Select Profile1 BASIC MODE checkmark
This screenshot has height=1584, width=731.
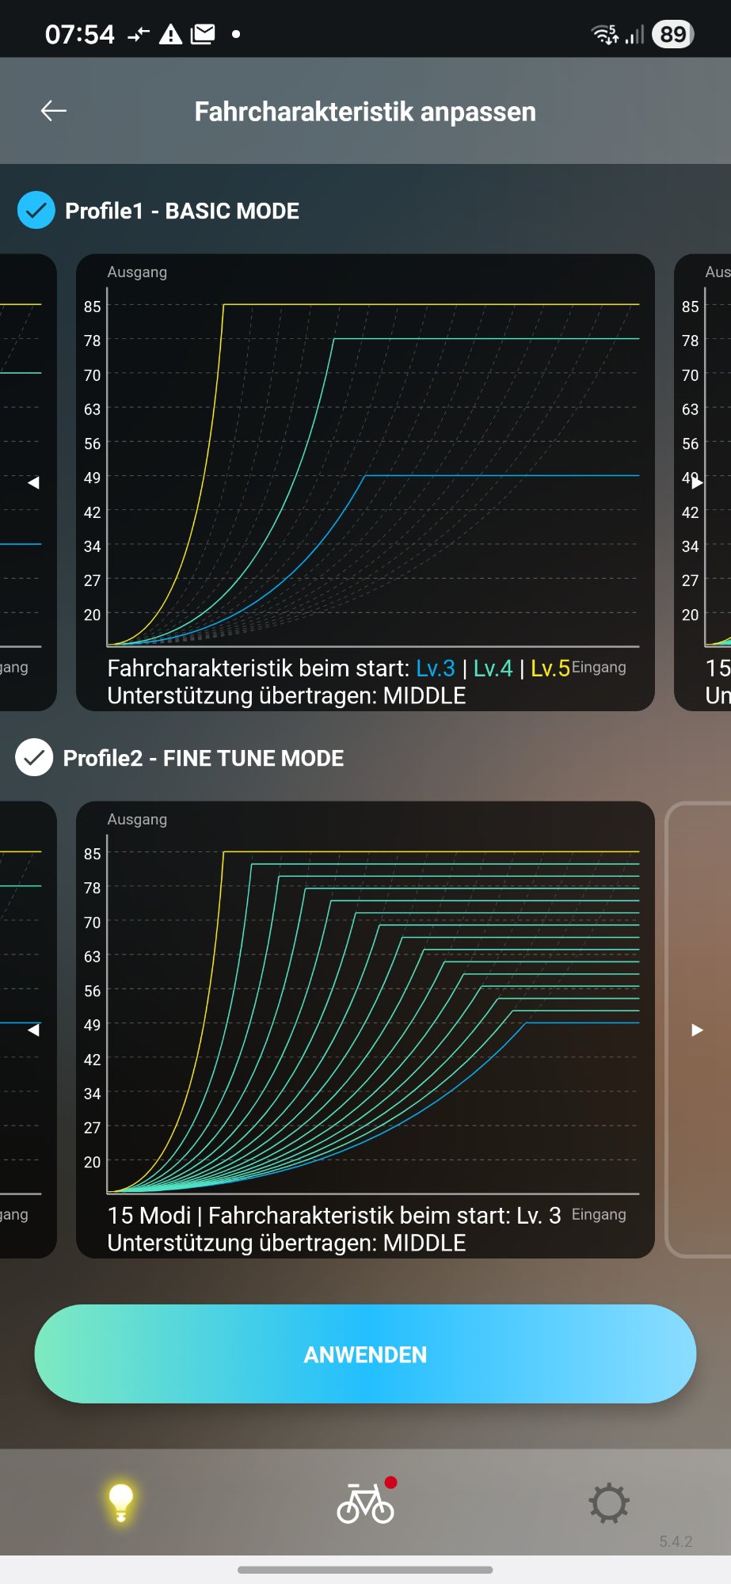[x=36, y=211]
